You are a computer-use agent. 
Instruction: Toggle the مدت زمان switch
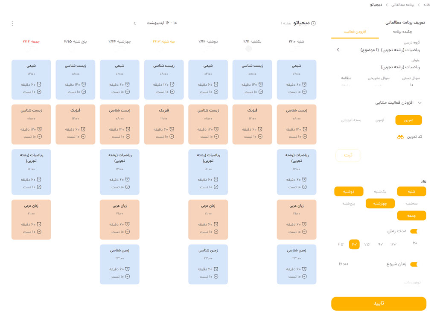click(414, 231)
